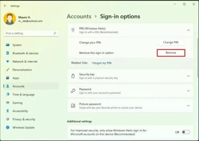Click the back arrow in Settings

point(5,6)
